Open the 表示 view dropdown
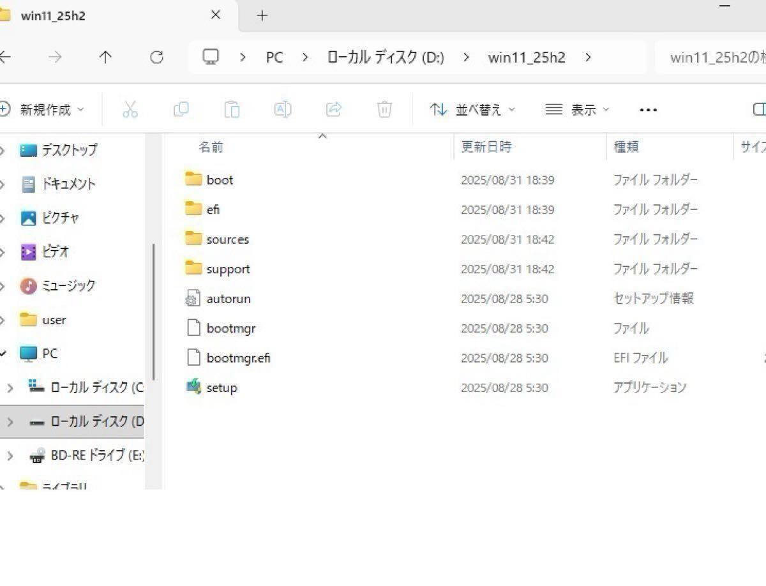Image resolution: width=766 pixels, height=586 pixels. coord(578,110)
